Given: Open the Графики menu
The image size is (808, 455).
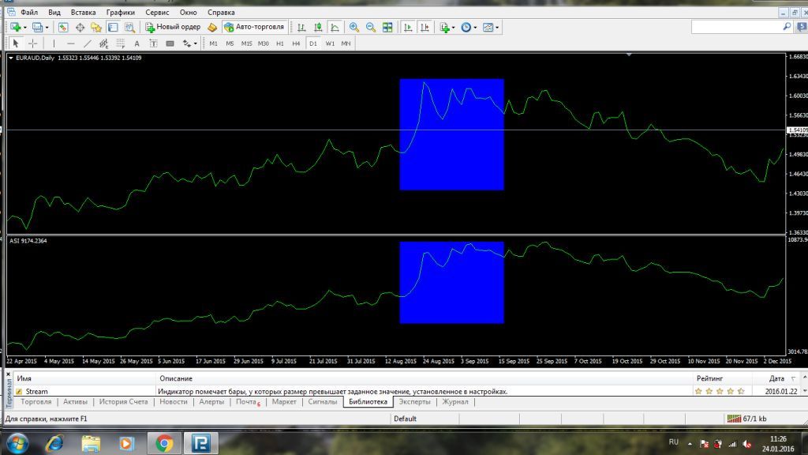Looking at the screenshot, I should [x=121, y=12].
